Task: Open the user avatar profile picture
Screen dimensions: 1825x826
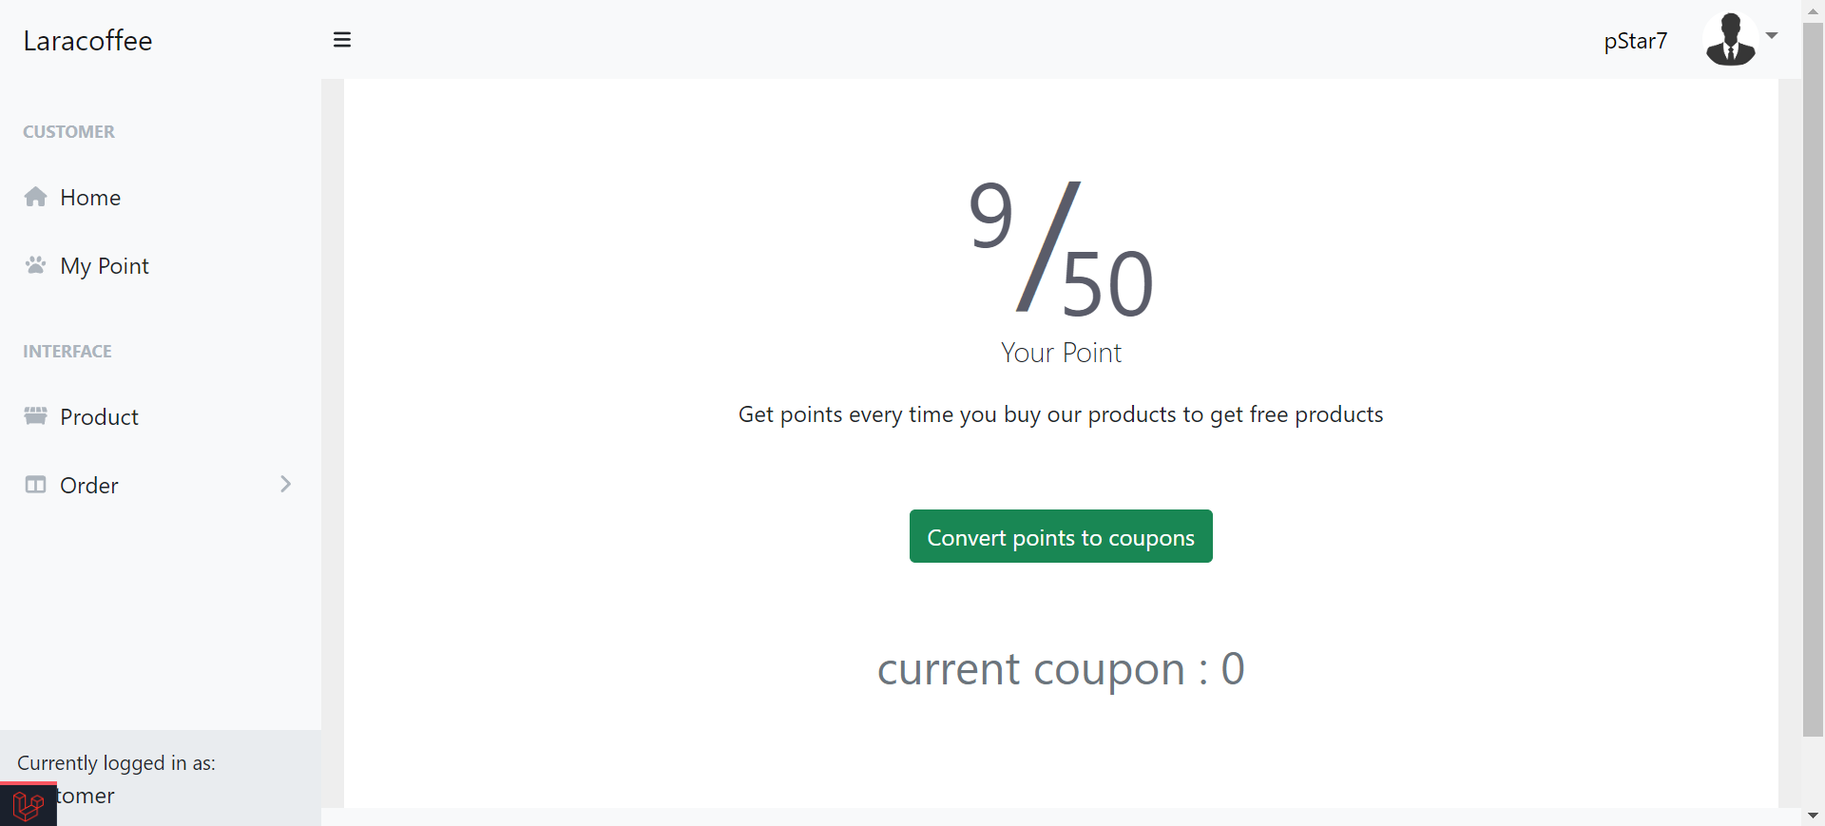Action: coord(1730,40)
